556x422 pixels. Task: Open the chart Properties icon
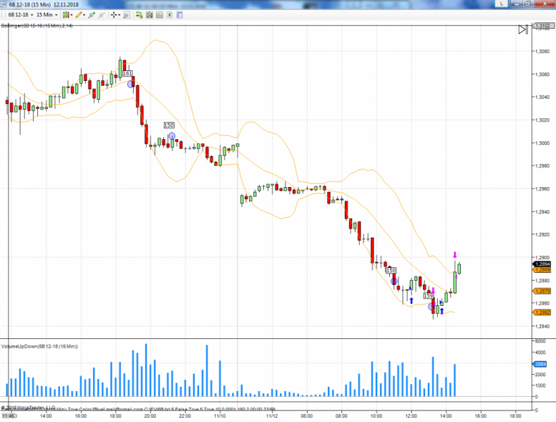coord(179,15)
